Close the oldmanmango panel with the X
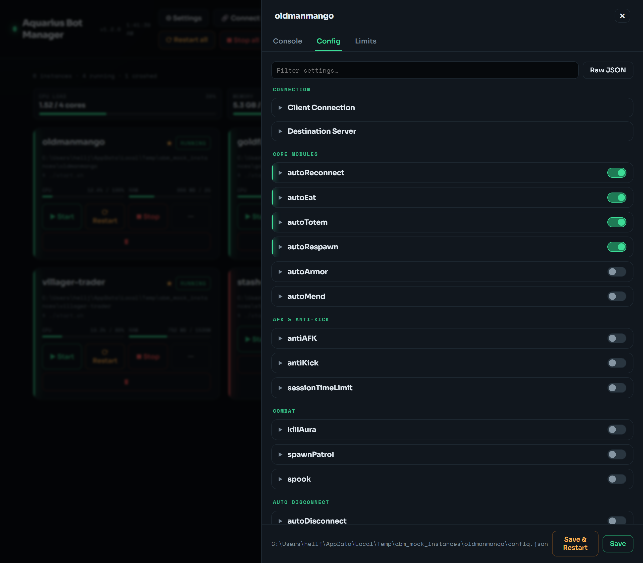This screenshot has height=563, width=643. [622, 16]
